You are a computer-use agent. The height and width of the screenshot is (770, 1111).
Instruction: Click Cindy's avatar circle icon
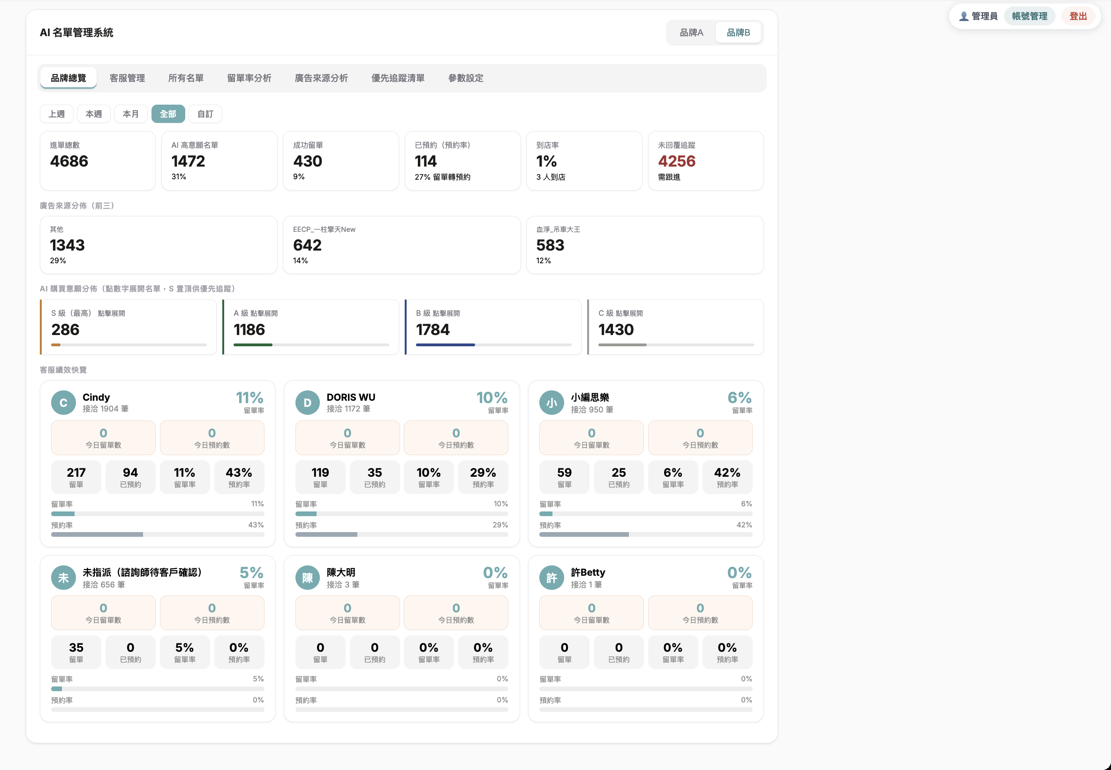(x=63, y=403)
